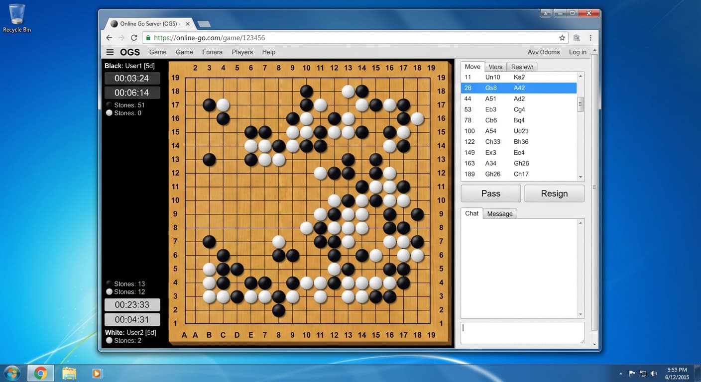The image size is (701, 382).
Task: Click the browser back arrow
Action: click(x=110, y=38)
